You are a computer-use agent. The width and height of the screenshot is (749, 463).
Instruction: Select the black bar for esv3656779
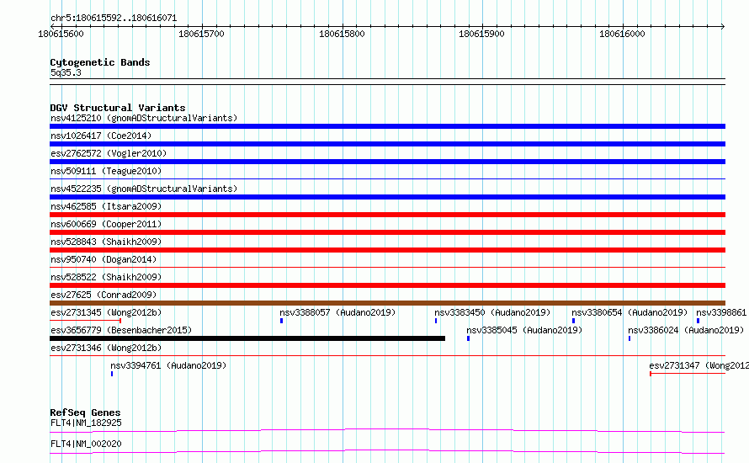click(x=247, y=338)
